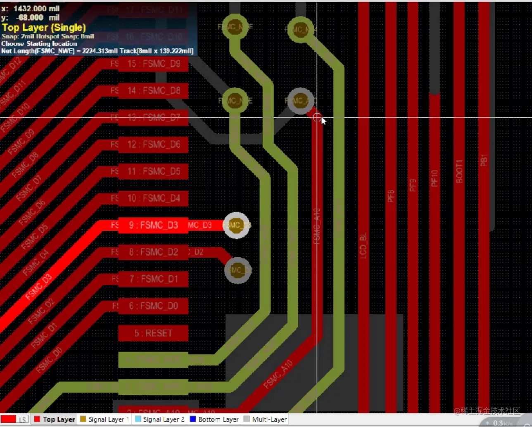Image resolution: width=532 pixels, height=427 pixels.
Task: Switch to the Top Layer tab
Action: point(55,419)
